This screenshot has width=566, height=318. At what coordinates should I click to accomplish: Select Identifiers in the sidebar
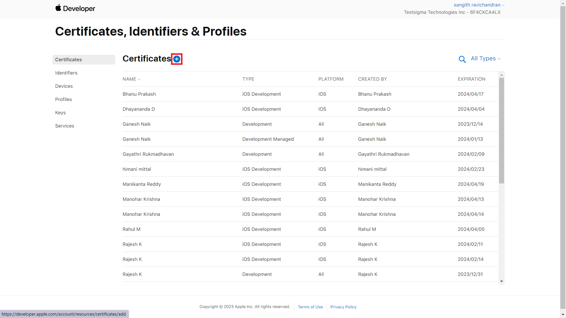(x=66, y=73)
